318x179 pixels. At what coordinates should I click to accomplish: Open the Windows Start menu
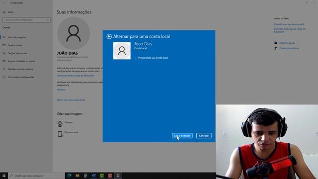(4, 176)
